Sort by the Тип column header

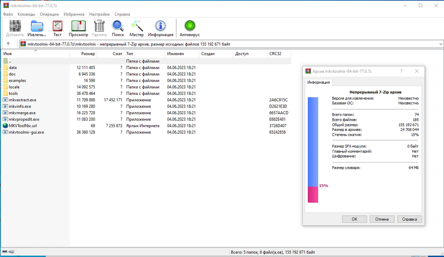click(144, 54)
